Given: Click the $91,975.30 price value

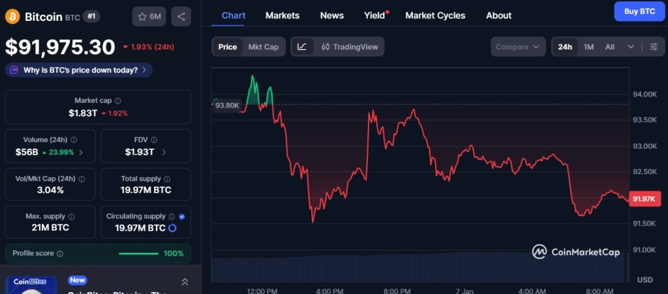Looking at the screenshot, I should [x=60, y=47].
